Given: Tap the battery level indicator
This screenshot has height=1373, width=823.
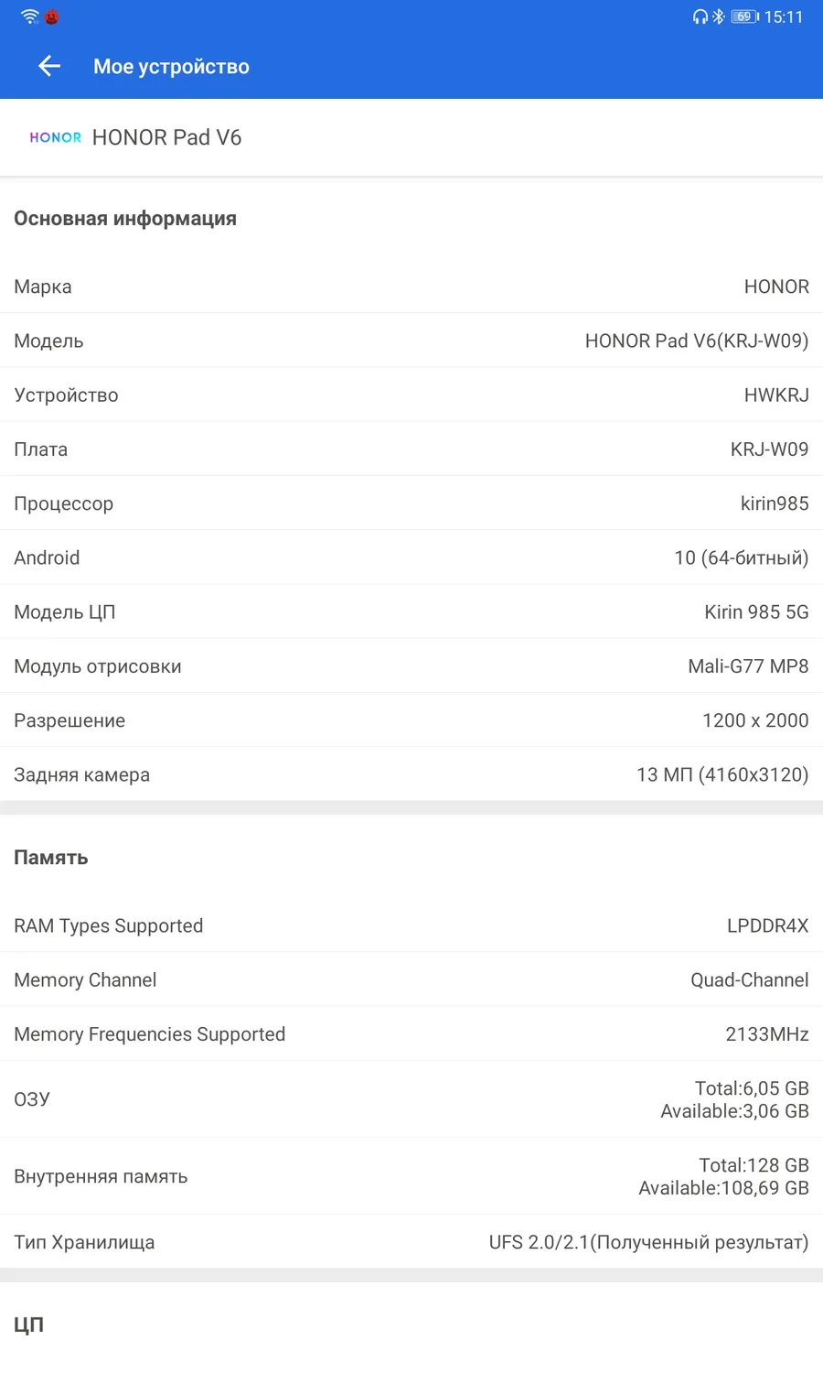Looking at the screenshot, I should pos(744,16).
